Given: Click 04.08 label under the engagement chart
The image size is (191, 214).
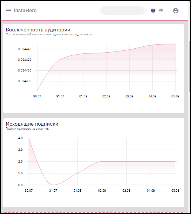Looking at the screenshot, I should [152, 96].
